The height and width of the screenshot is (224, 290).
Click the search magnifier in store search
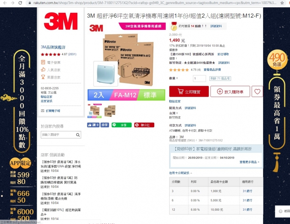point(78,135)
